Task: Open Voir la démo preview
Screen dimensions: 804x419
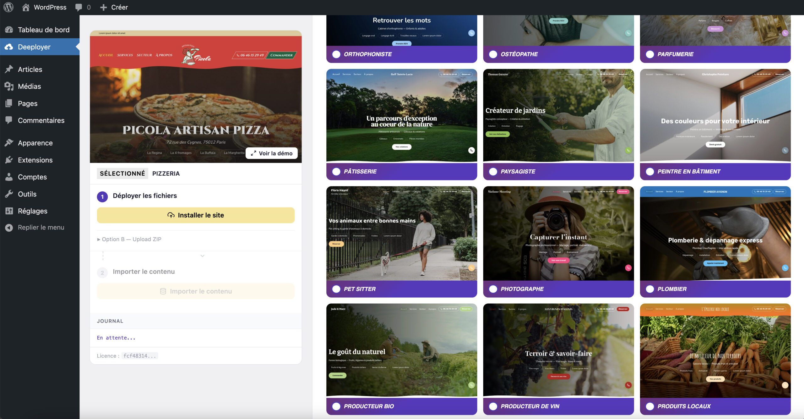Action: point(272,153)
